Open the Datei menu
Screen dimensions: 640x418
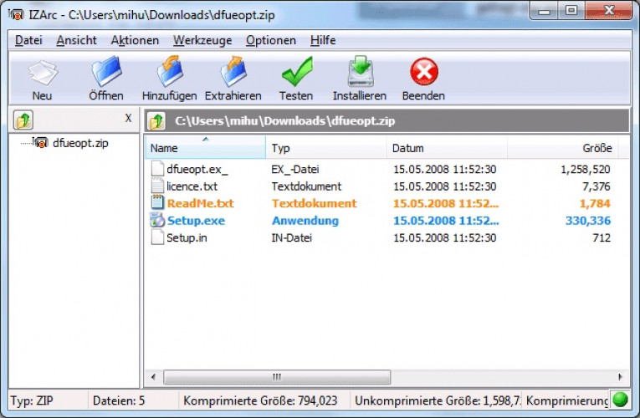click(28, 40)
